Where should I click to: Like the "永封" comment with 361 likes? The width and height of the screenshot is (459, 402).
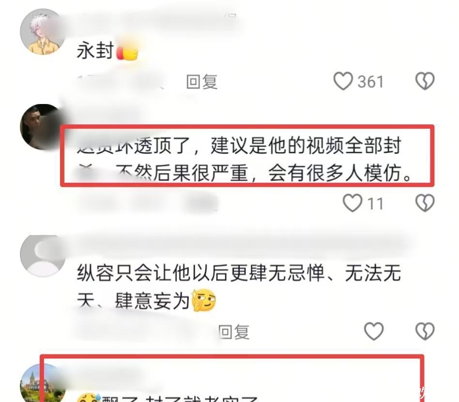click(343, 81)
